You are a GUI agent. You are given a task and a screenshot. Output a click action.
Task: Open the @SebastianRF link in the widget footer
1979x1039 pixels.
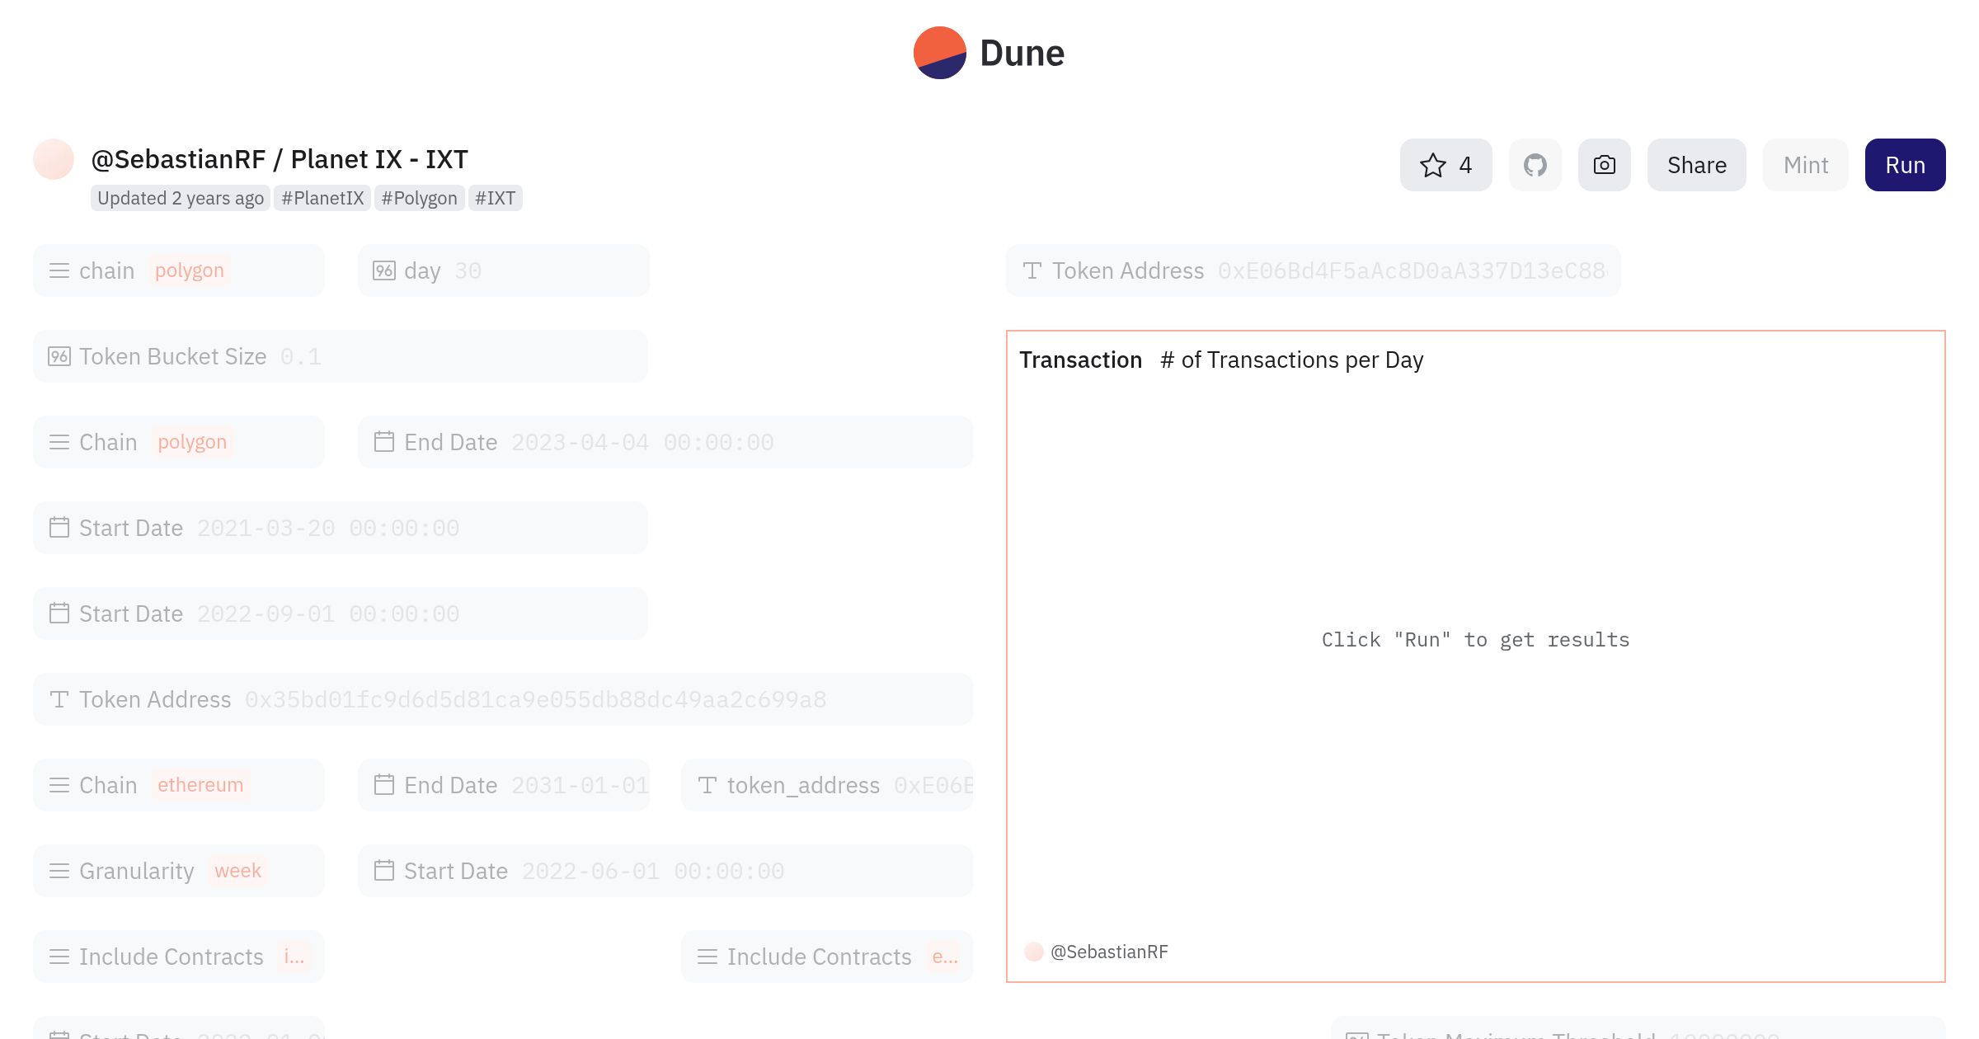[x=1109, y=952]
